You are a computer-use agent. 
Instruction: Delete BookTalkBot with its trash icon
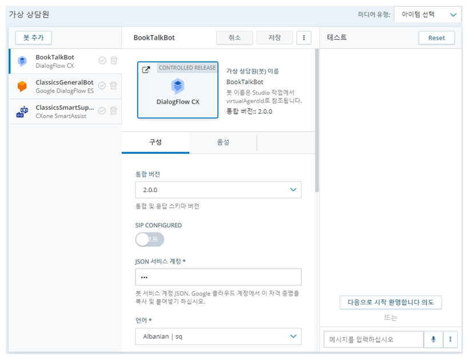(114, 61)
